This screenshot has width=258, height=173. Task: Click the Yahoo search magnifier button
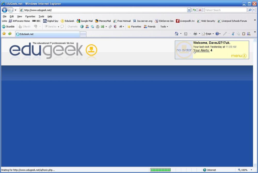click(250, 10)
